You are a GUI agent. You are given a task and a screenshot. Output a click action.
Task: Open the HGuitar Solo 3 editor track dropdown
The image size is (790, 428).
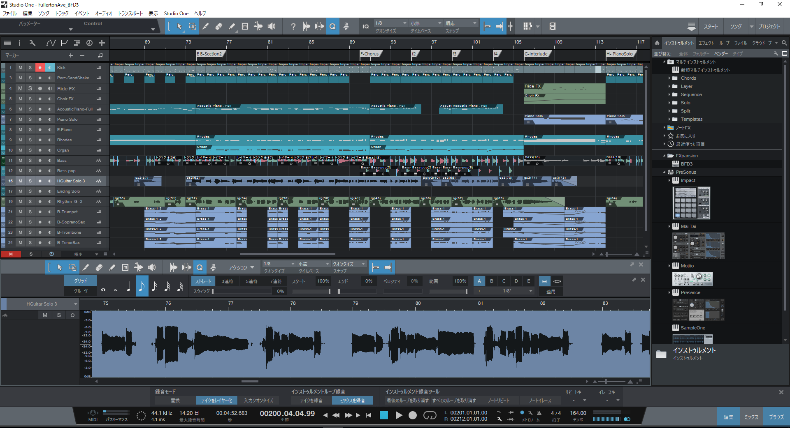click(x=75, y=304)
